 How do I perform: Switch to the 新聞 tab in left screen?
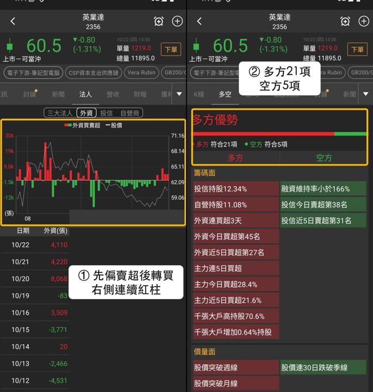(x=58, y=94)
